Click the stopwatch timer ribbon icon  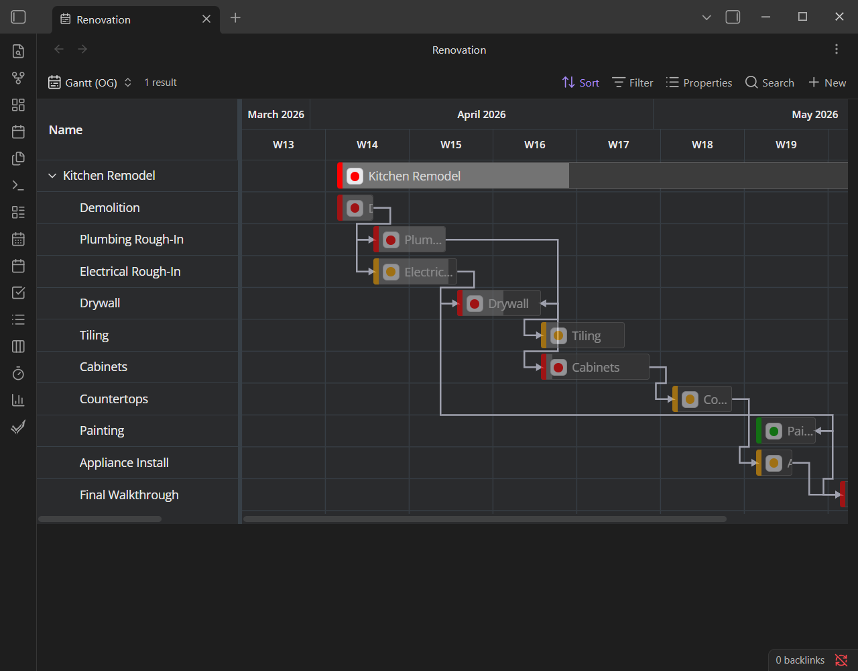click(x=19, y=373)
